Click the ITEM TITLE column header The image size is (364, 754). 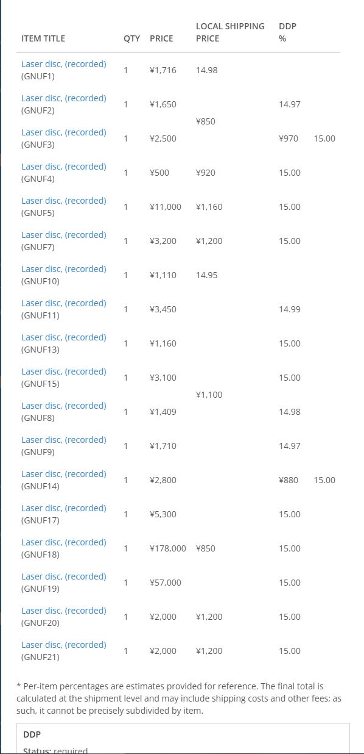tap(43, 38)
